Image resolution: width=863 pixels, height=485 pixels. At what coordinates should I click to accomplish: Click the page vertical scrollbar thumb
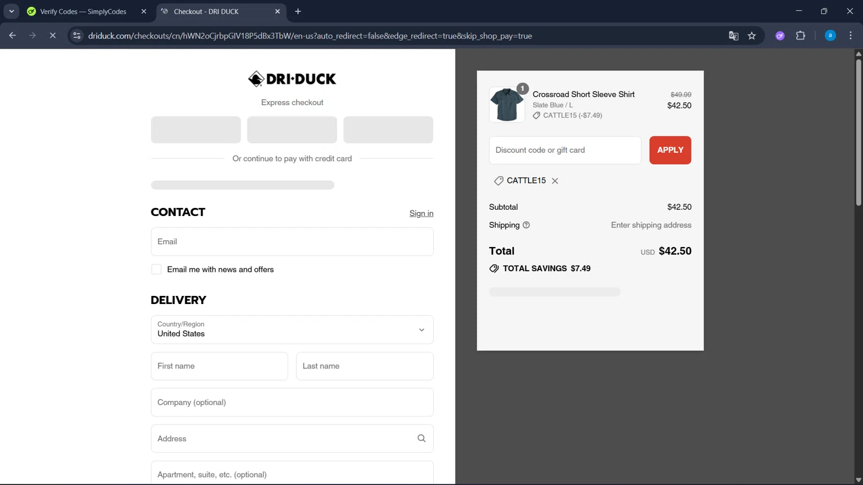click(x=858, y=132)
